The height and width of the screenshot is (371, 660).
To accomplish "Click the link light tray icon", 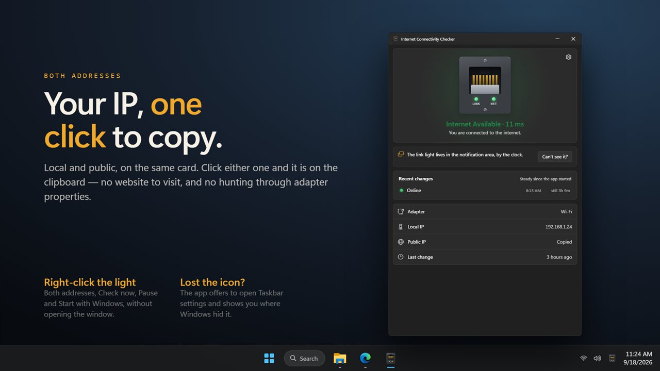I will tap(612, 358).
